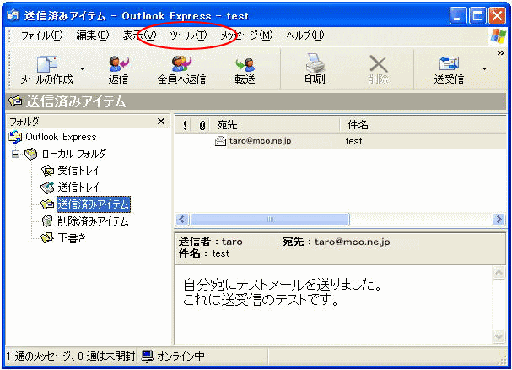512x370 pixels.
Task: Select the 下書き (Drafts) folder
Action: click(x=72, y=238)
